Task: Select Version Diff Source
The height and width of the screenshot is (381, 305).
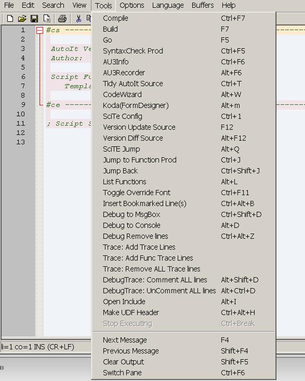Action: click(x=183, y=138)
